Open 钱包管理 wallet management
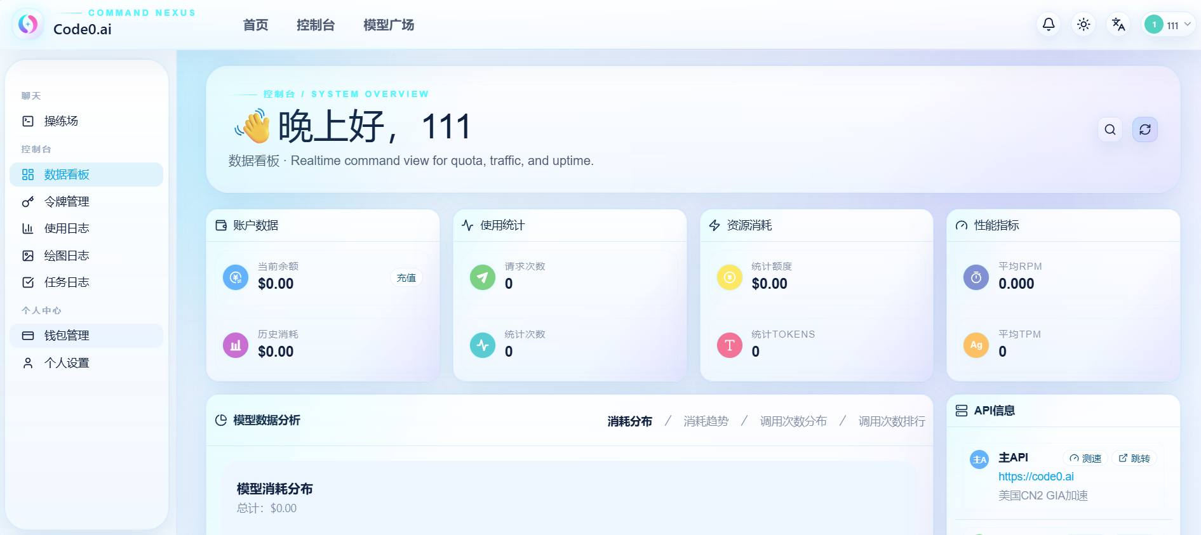 click(x=66, y=336)
